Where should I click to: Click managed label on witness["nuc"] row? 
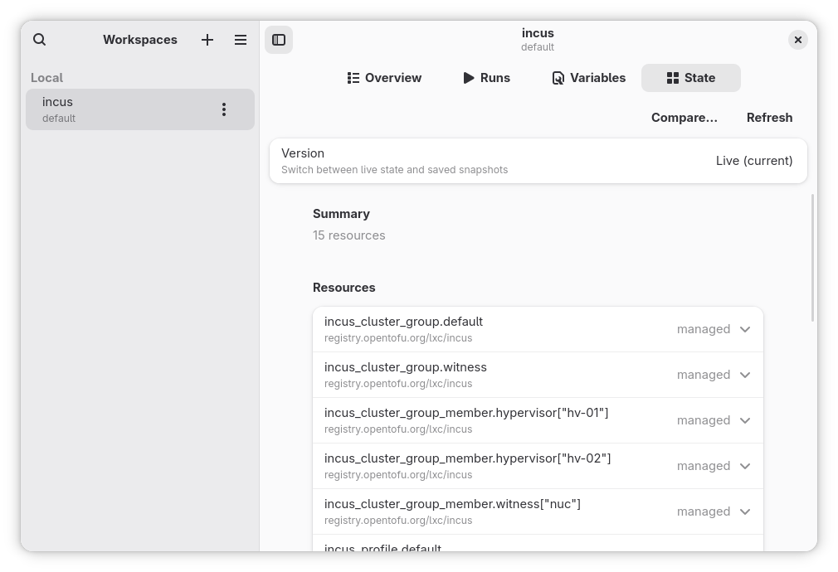pyautogui.click(x=704, y=511)
